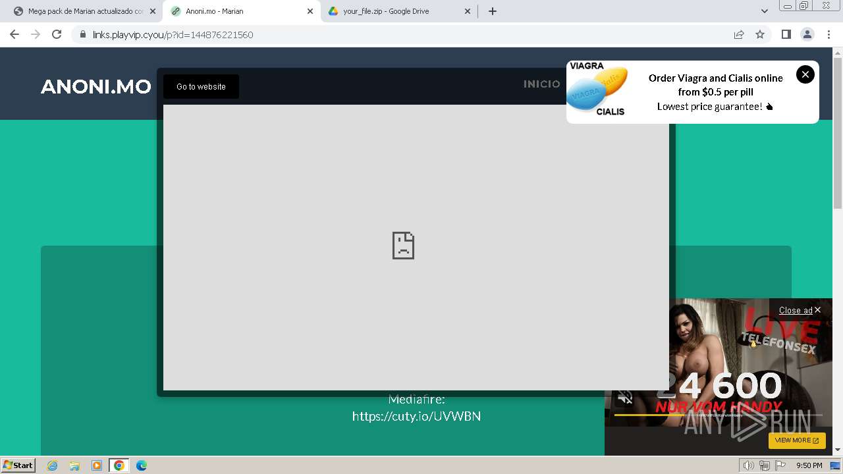
Task: Open the media player taskbar icon
Action: (97, 465)
